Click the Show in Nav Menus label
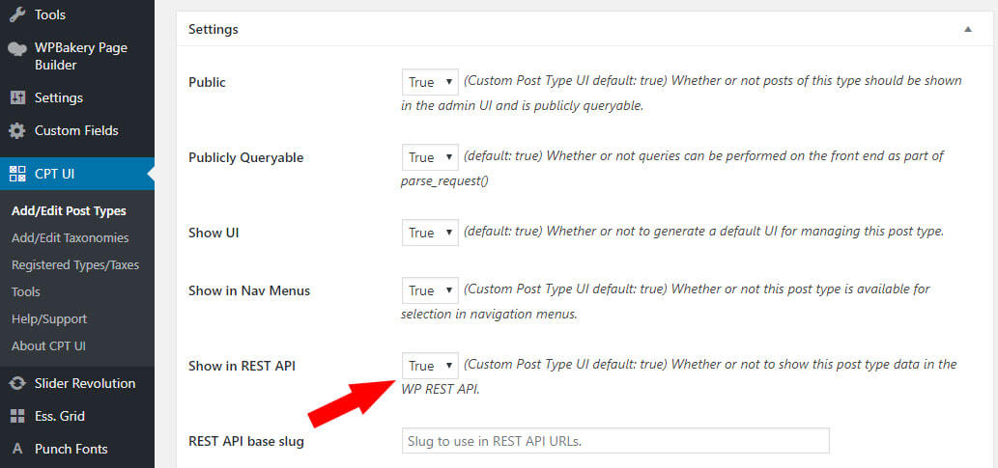The height and width of the screenshot is (468, 998). coord(249,290)
